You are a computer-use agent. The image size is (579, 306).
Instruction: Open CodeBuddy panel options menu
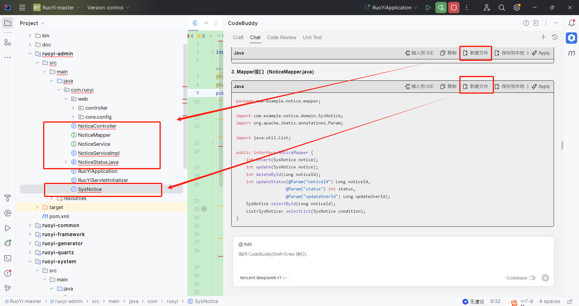(x=546, y=23)
